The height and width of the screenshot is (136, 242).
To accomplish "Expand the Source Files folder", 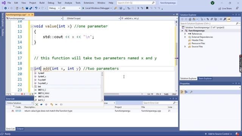I will coord(185,46).
